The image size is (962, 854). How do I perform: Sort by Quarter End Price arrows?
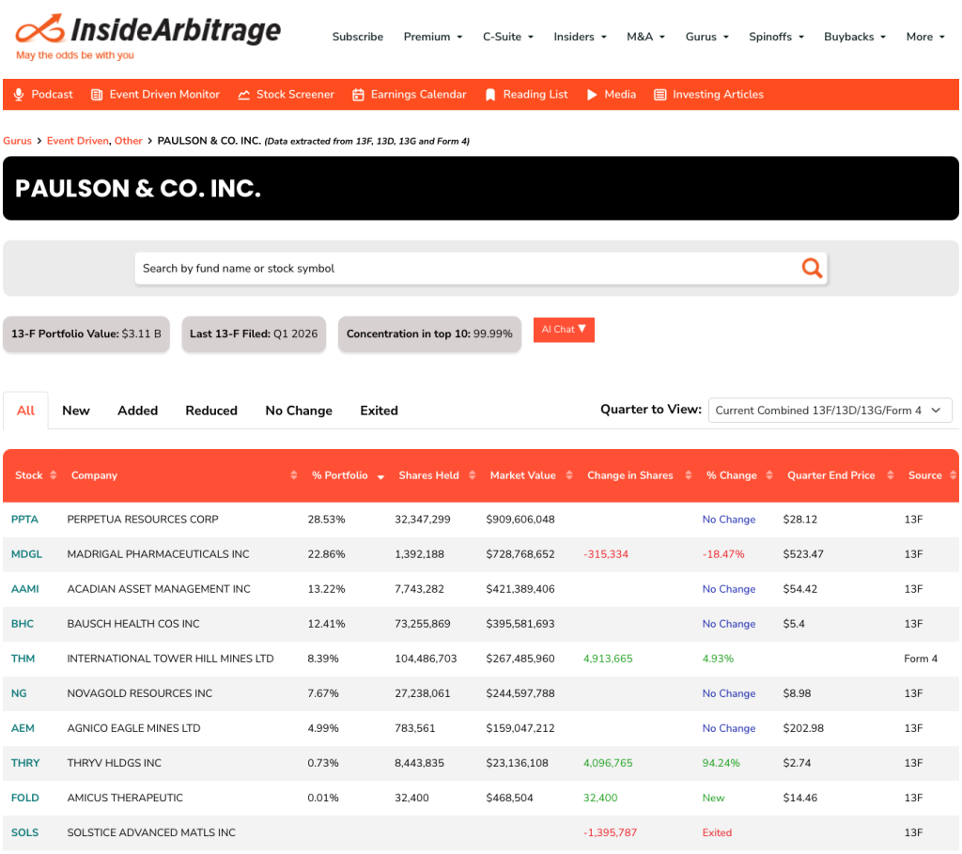[x=891, y=474]
